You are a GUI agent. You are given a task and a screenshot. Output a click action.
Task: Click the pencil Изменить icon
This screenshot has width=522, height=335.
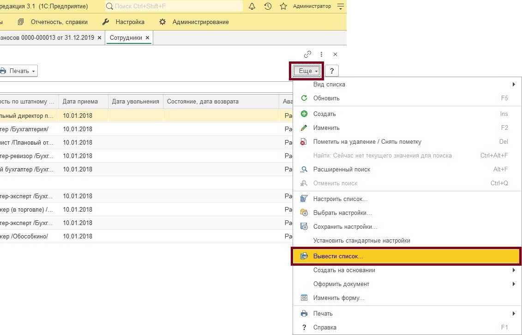304,128
